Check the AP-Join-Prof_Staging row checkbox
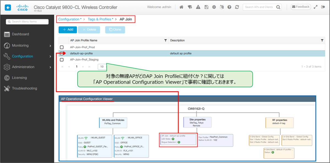330x163 pixels. 62,60
